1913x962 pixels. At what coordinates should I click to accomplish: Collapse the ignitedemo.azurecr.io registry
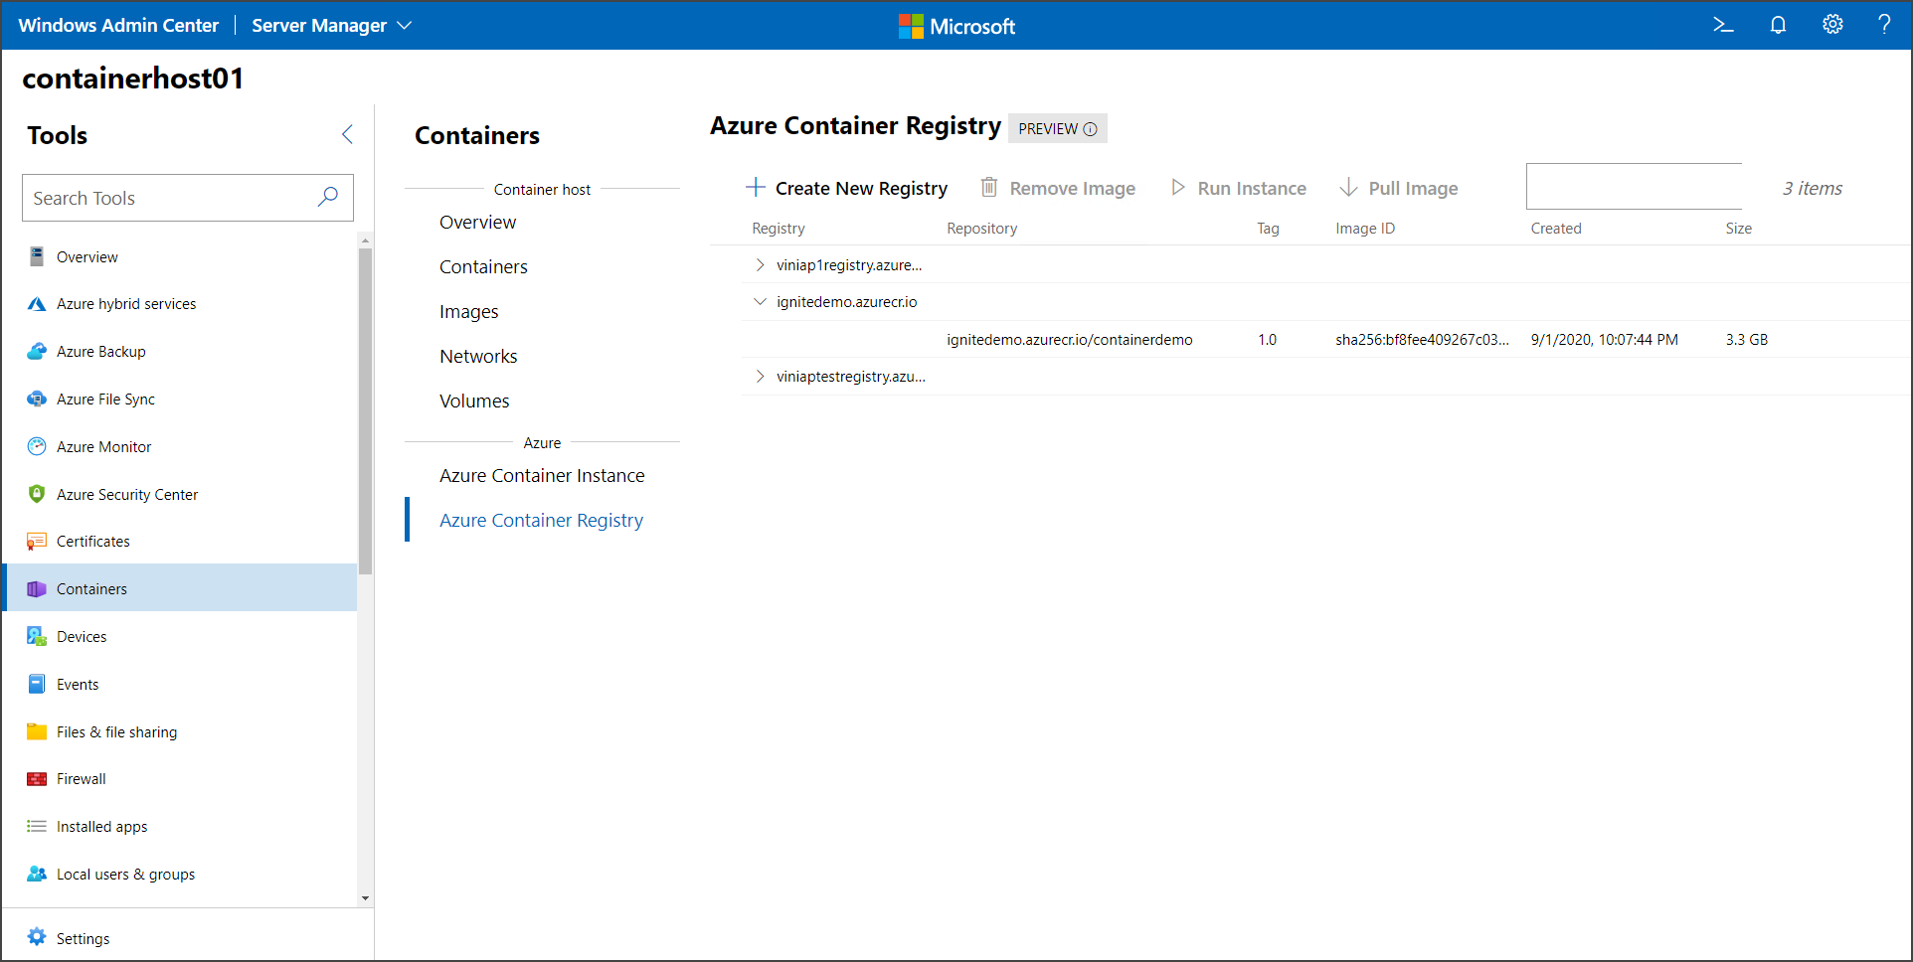click(x=760, y=301)
